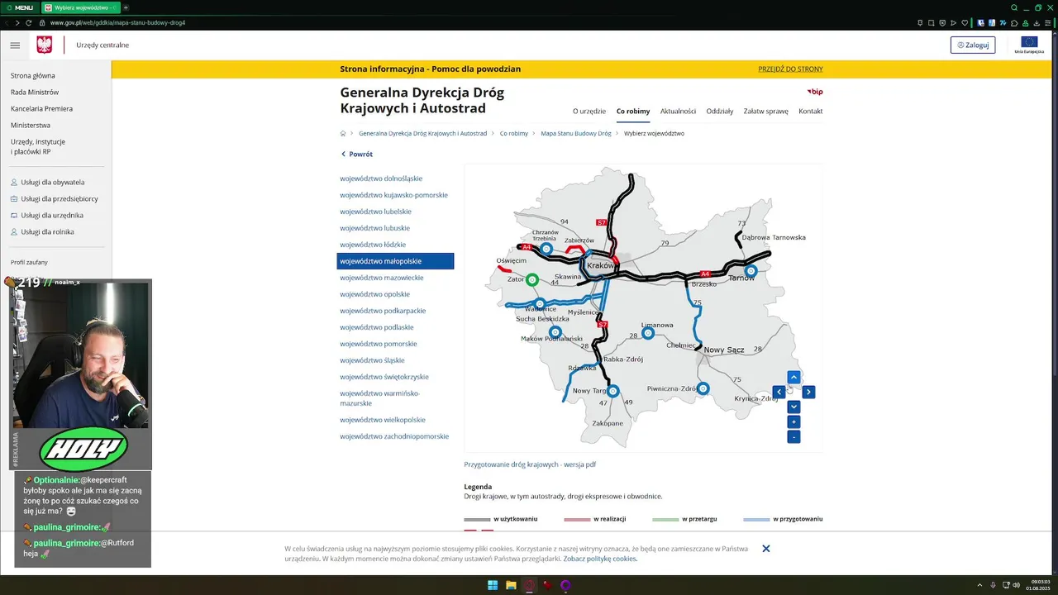The width and height of the screenshot is (1058, 595).
Task: Click the blue marker at Nowy Targ
Action: (612, 391)
